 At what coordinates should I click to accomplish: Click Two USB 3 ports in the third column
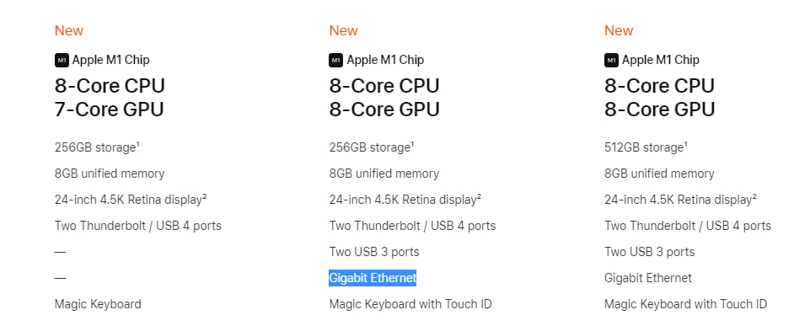(650, 252)
